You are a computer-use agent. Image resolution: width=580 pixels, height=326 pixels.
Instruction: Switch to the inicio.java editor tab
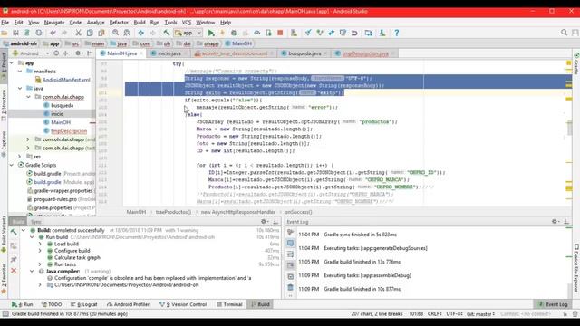coord(169,53)
